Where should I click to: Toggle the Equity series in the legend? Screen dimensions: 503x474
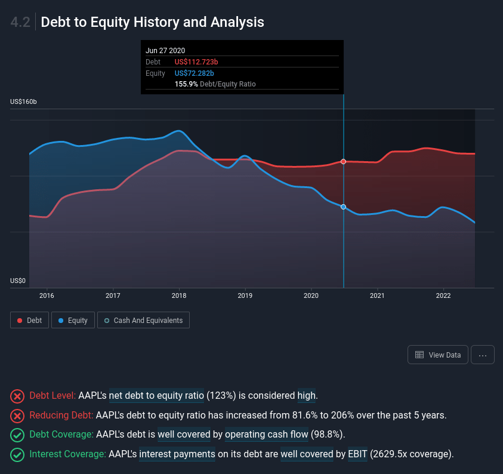72,320
